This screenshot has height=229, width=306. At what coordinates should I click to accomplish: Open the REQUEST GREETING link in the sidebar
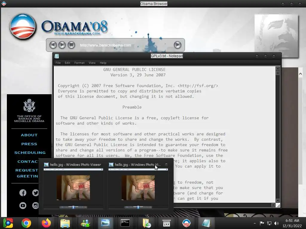pos(27,173)
